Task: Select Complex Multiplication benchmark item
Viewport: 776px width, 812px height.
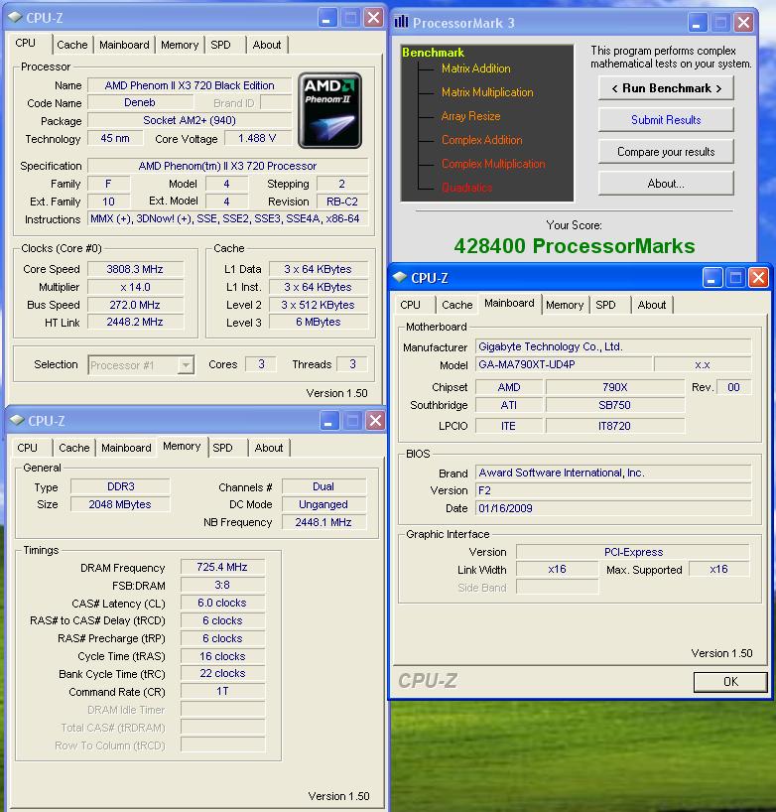Action: point(493,164)
